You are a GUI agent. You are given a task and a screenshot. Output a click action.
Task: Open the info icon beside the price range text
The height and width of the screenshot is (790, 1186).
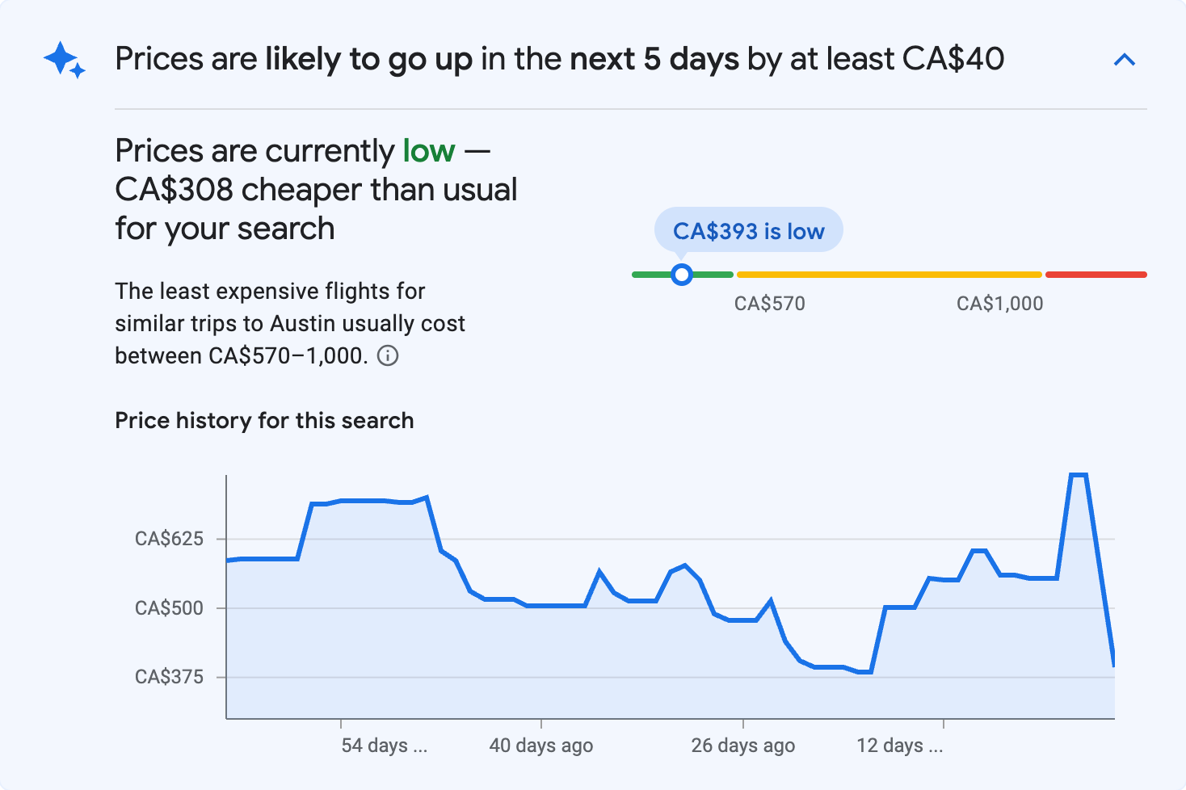pos(388,355)
